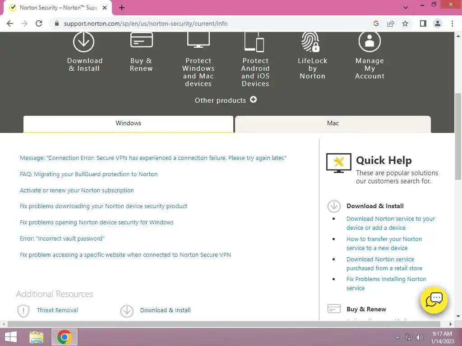This screenshot has width=462, height=346.
Task: Open the tab search dropdown arrow
Action: pyautogui.click(x=406, y=8)
